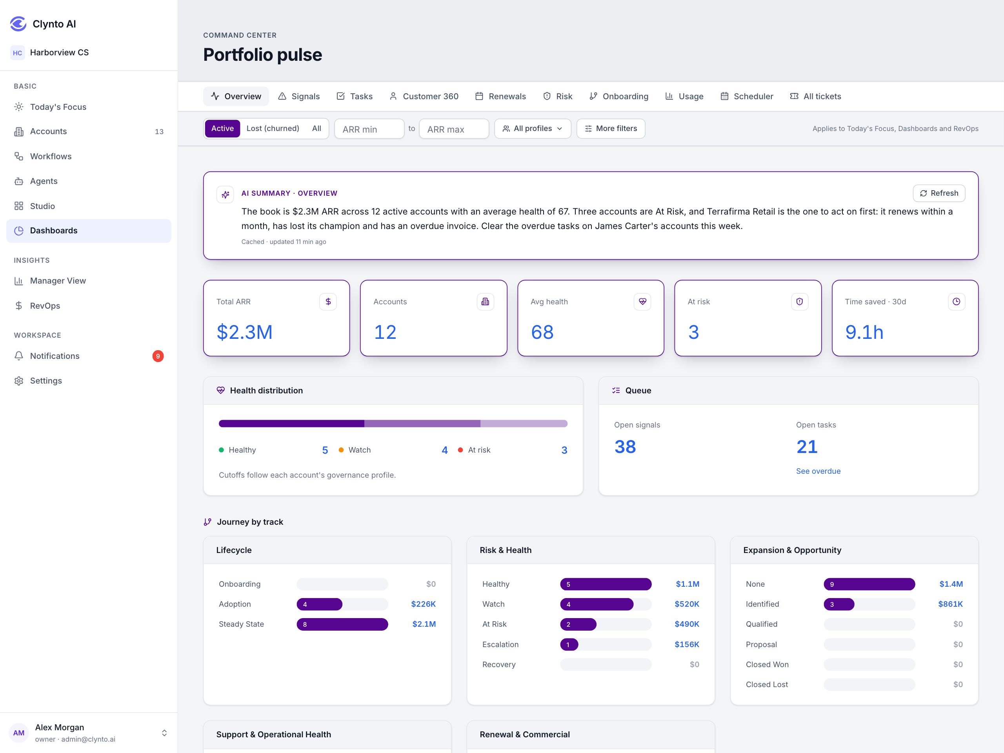
Task: Click the Escalation $156K value
Action: click(x=687, y=644)
